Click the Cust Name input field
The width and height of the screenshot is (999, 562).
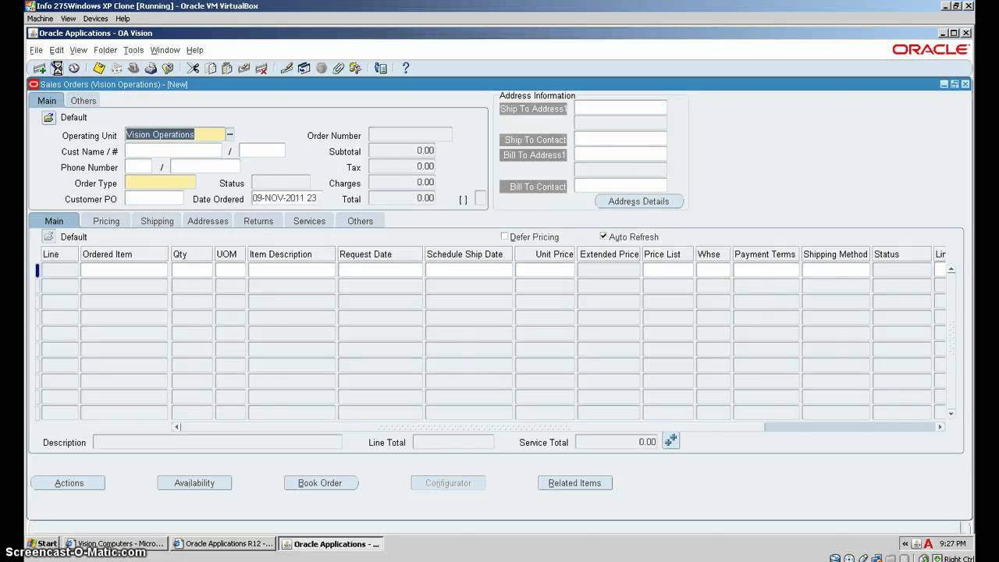point(173,151)
